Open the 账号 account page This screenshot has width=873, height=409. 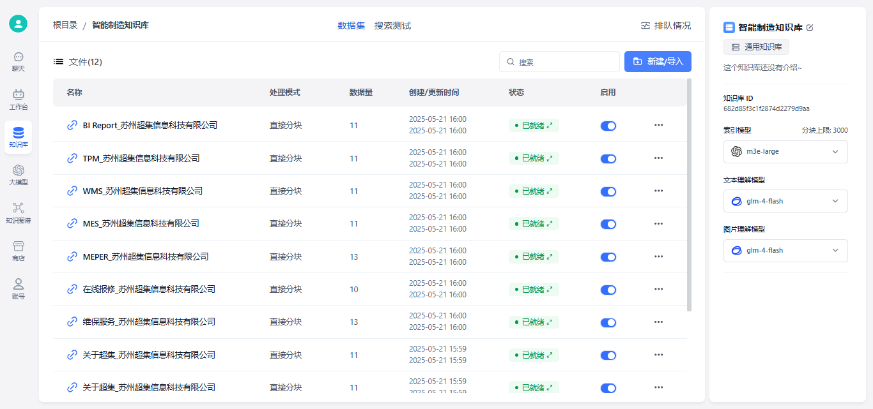[19, 288]
